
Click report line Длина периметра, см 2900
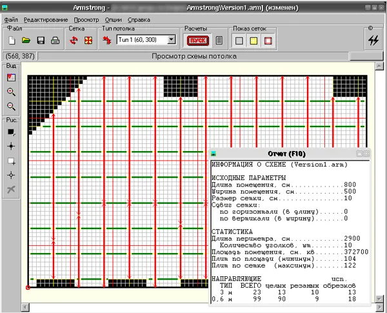(286, 239)
